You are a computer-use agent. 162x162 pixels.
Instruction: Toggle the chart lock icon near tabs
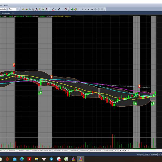(x=121, y=151)
